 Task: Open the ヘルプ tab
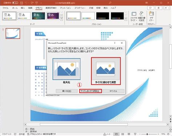tap(113, 8)
